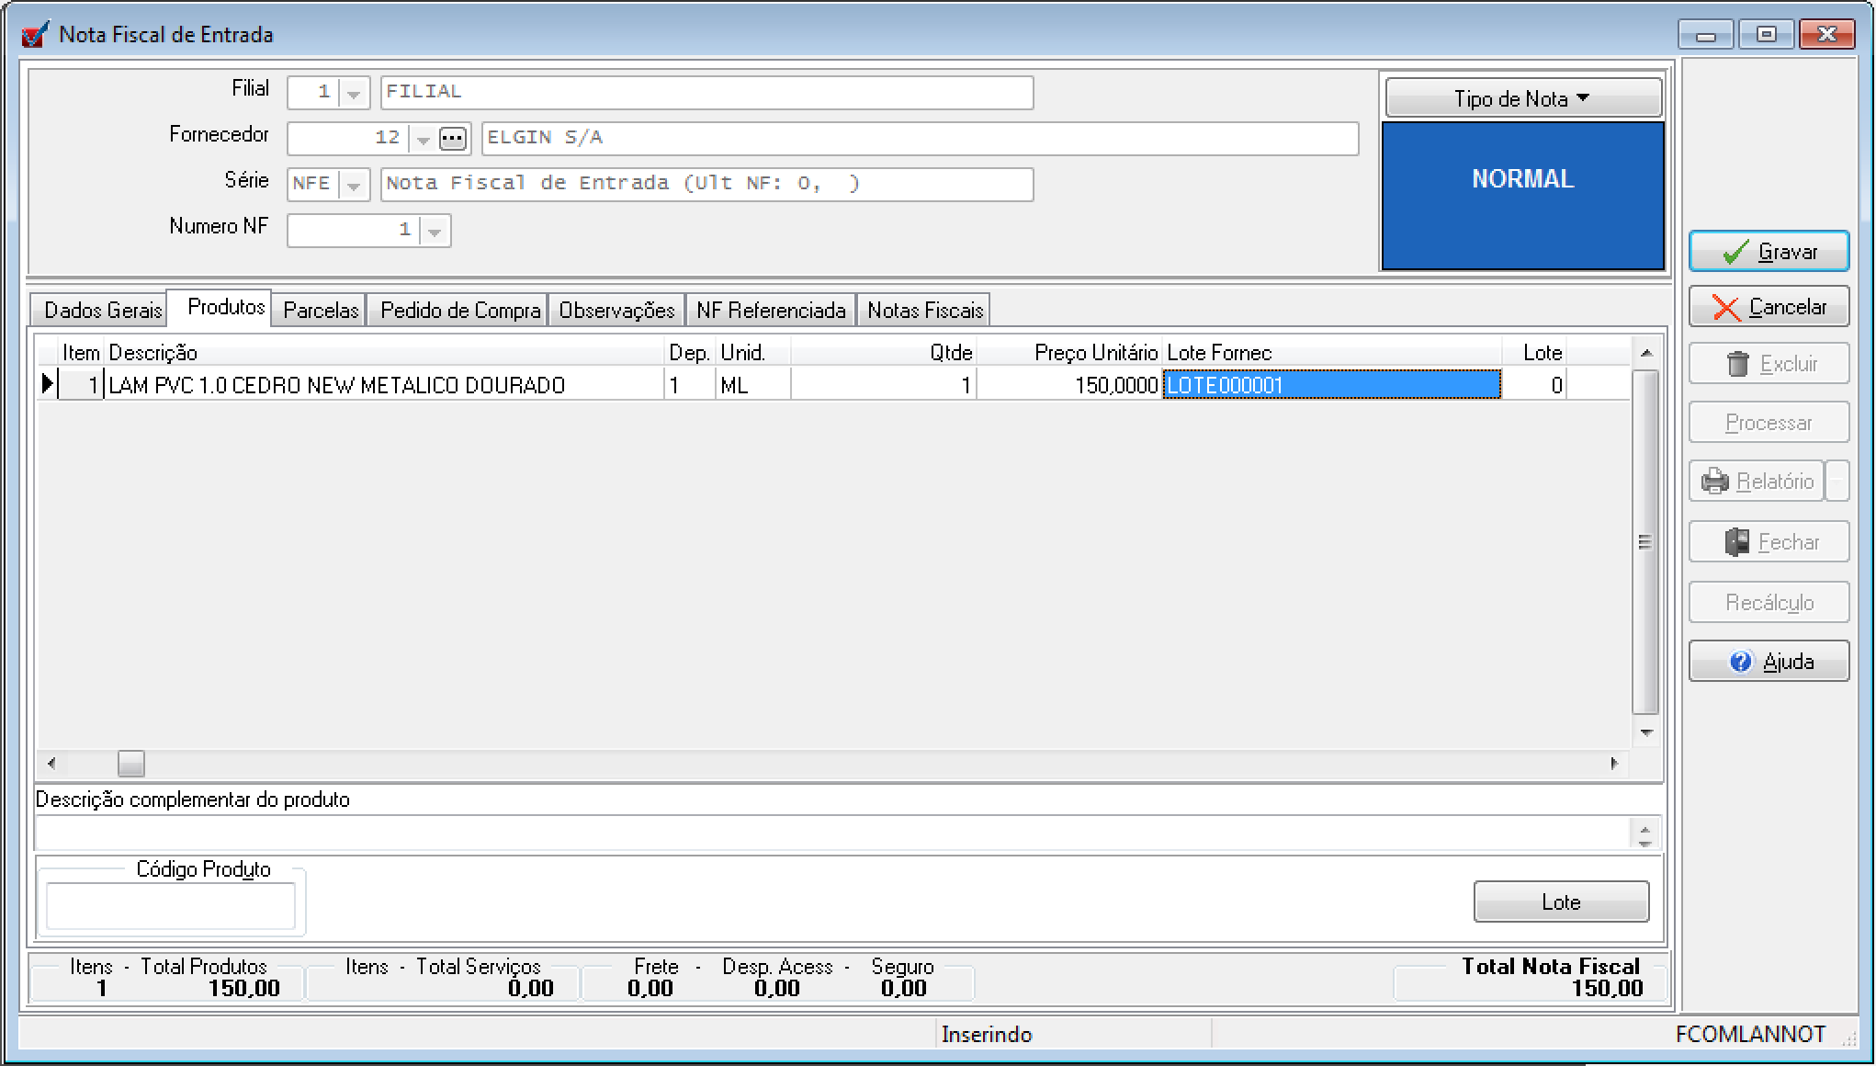Switch to the Dados Gerais tab
Viewport: 1876px width, 1066px height.
point(102,311)
